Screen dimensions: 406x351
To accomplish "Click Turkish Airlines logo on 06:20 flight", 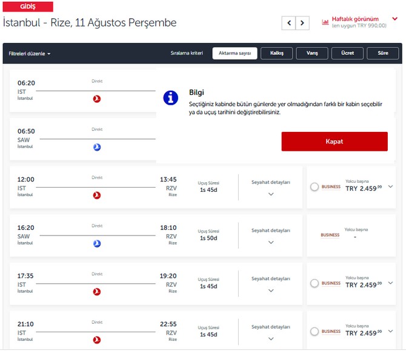I will point(97,99).
